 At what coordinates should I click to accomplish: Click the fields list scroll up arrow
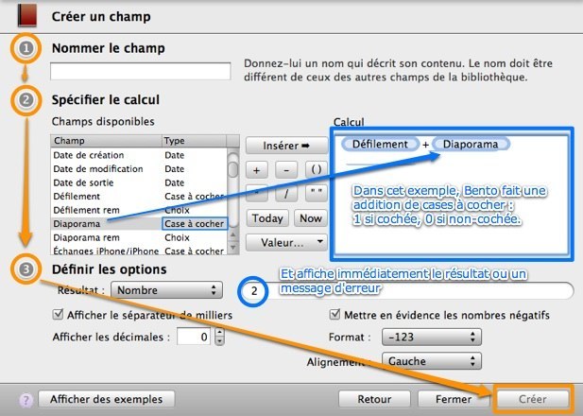click(x=233, y=234)
